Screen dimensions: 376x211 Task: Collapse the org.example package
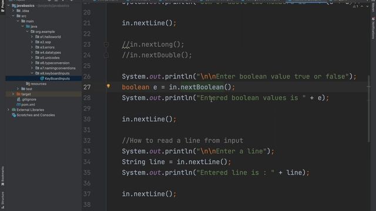point(28,32)
